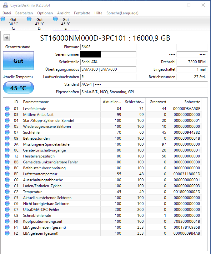
Task: Open the Ansicht menu
Action: click(x=63, y=13)
